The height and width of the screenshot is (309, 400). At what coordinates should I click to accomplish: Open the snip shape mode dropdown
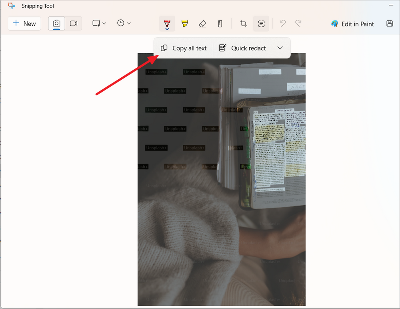(x=99, y=23)
